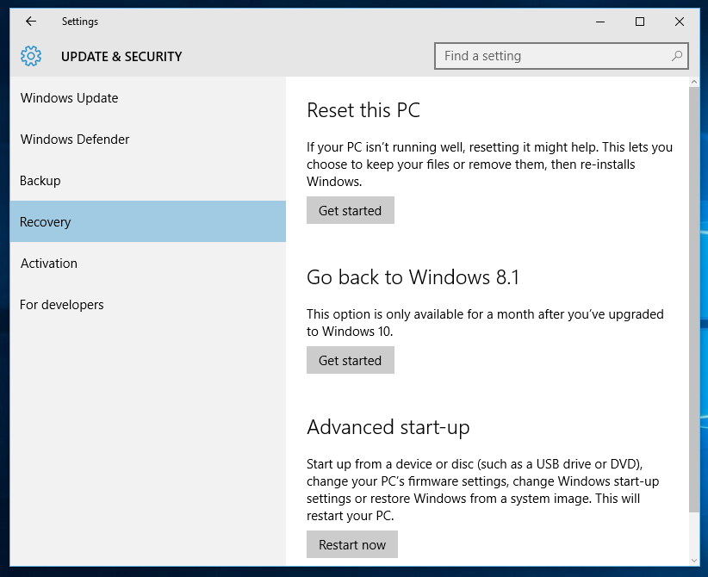Minimize the Settings window
The width and height of the screenshot is (708, 577).
(600, 22)
